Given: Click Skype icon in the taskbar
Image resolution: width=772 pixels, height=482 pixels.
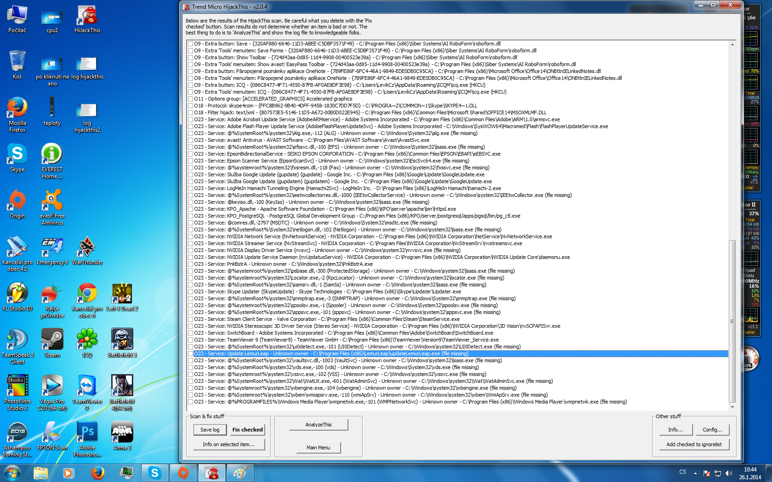Looking at the screenshot, I should pyautogui.click(x=155, y=472).
